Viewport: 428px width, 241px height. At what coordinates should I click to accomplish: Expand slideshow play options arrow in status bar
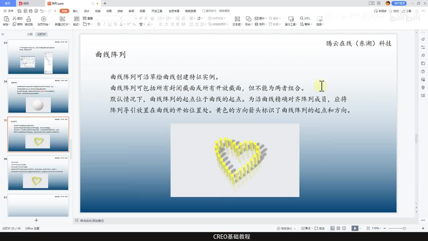coord(360,228)
